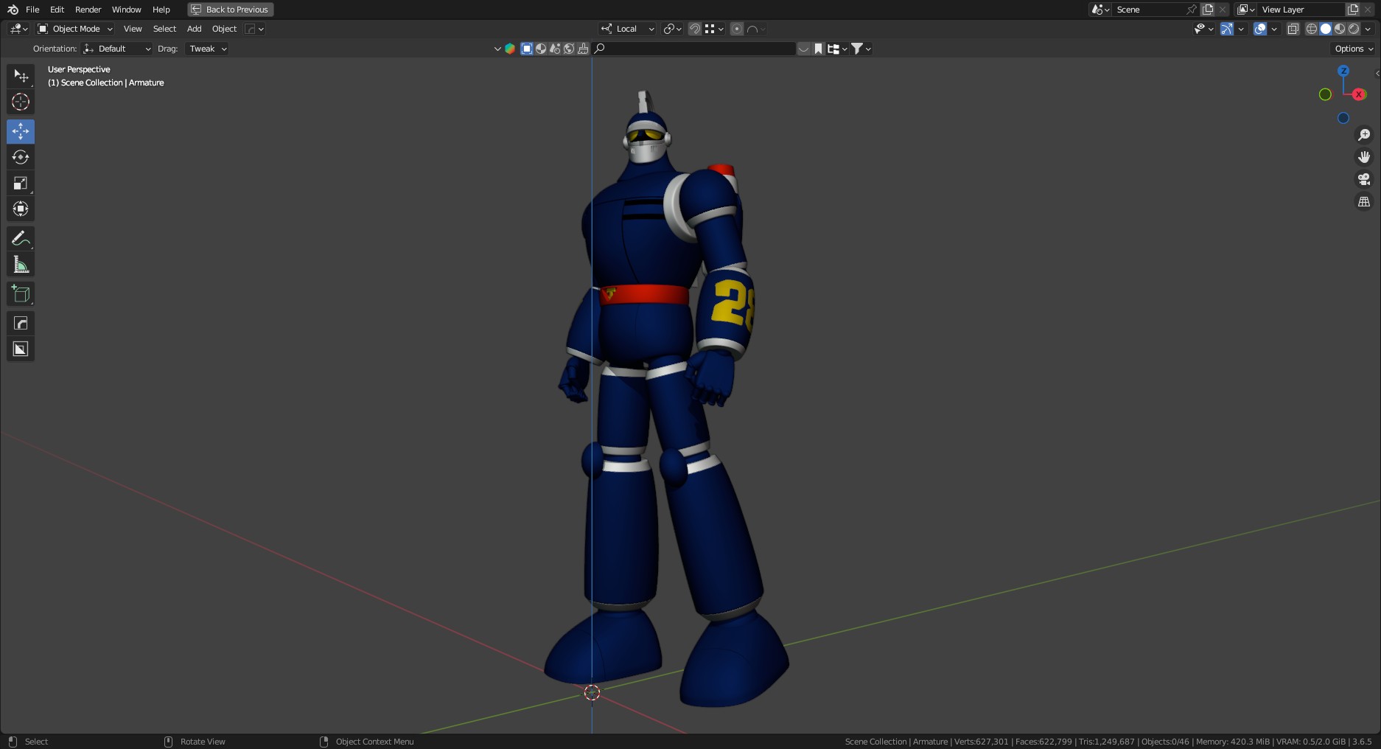The width and height of the screenshot is (1381, 749).
Task: Open the Object Mode dropdown
Action: point(75,29)
